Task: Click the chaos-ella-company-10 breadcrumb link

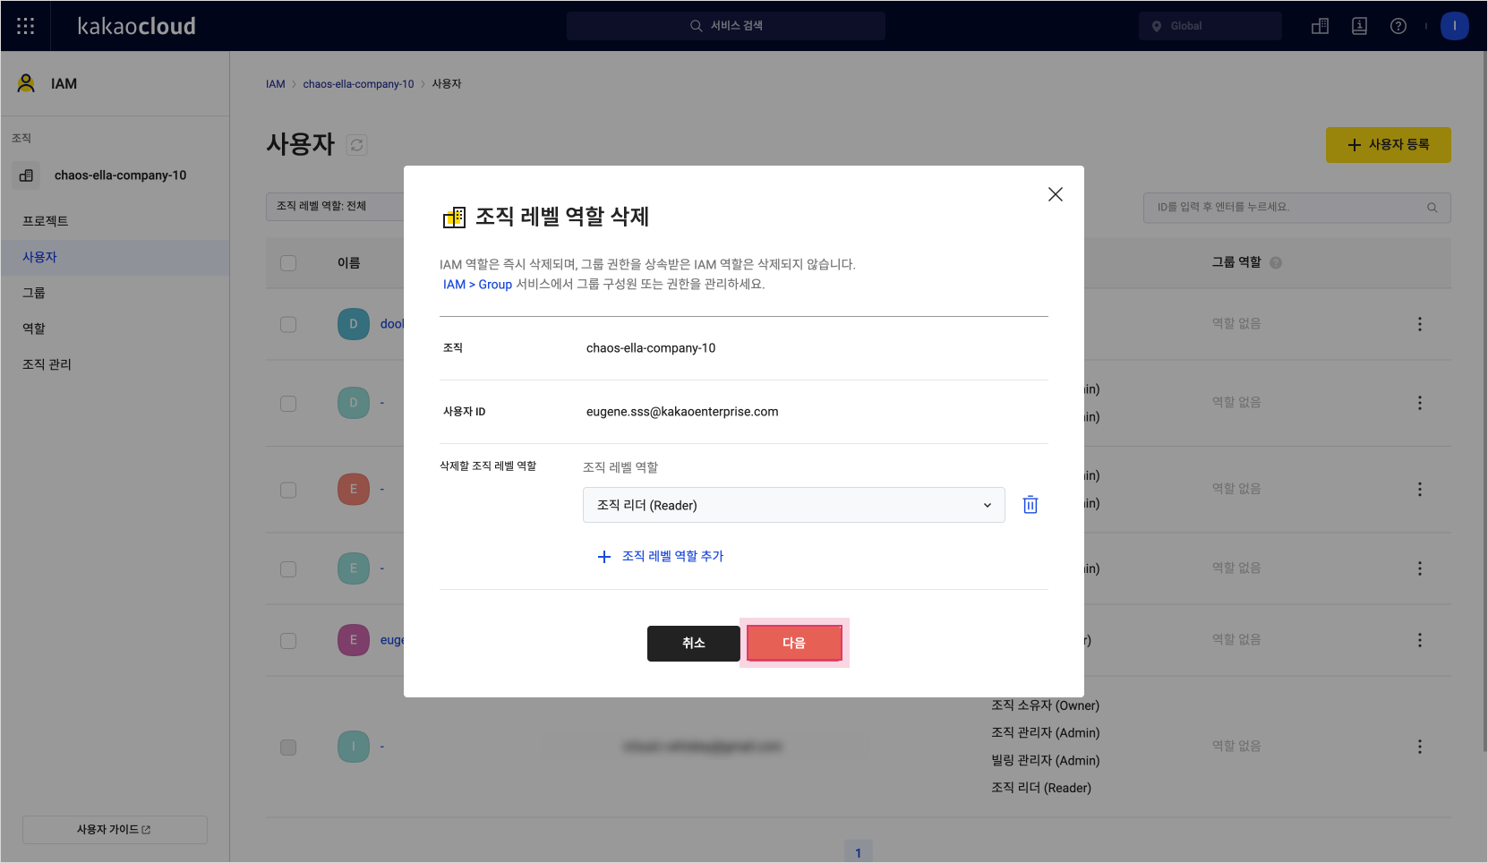Action: (x=358, y=84)
